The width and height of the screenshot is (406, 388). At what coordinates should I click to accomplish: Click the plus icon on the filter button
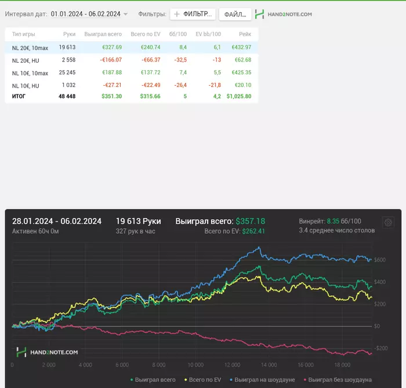click(x=176, y=14)
